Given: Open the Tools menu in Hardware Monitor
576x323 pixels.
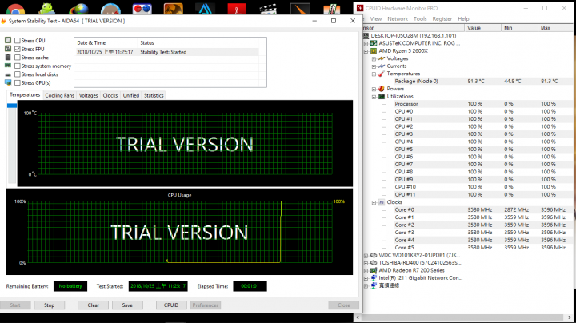Looking at the screenshot, I should [420, 18].
